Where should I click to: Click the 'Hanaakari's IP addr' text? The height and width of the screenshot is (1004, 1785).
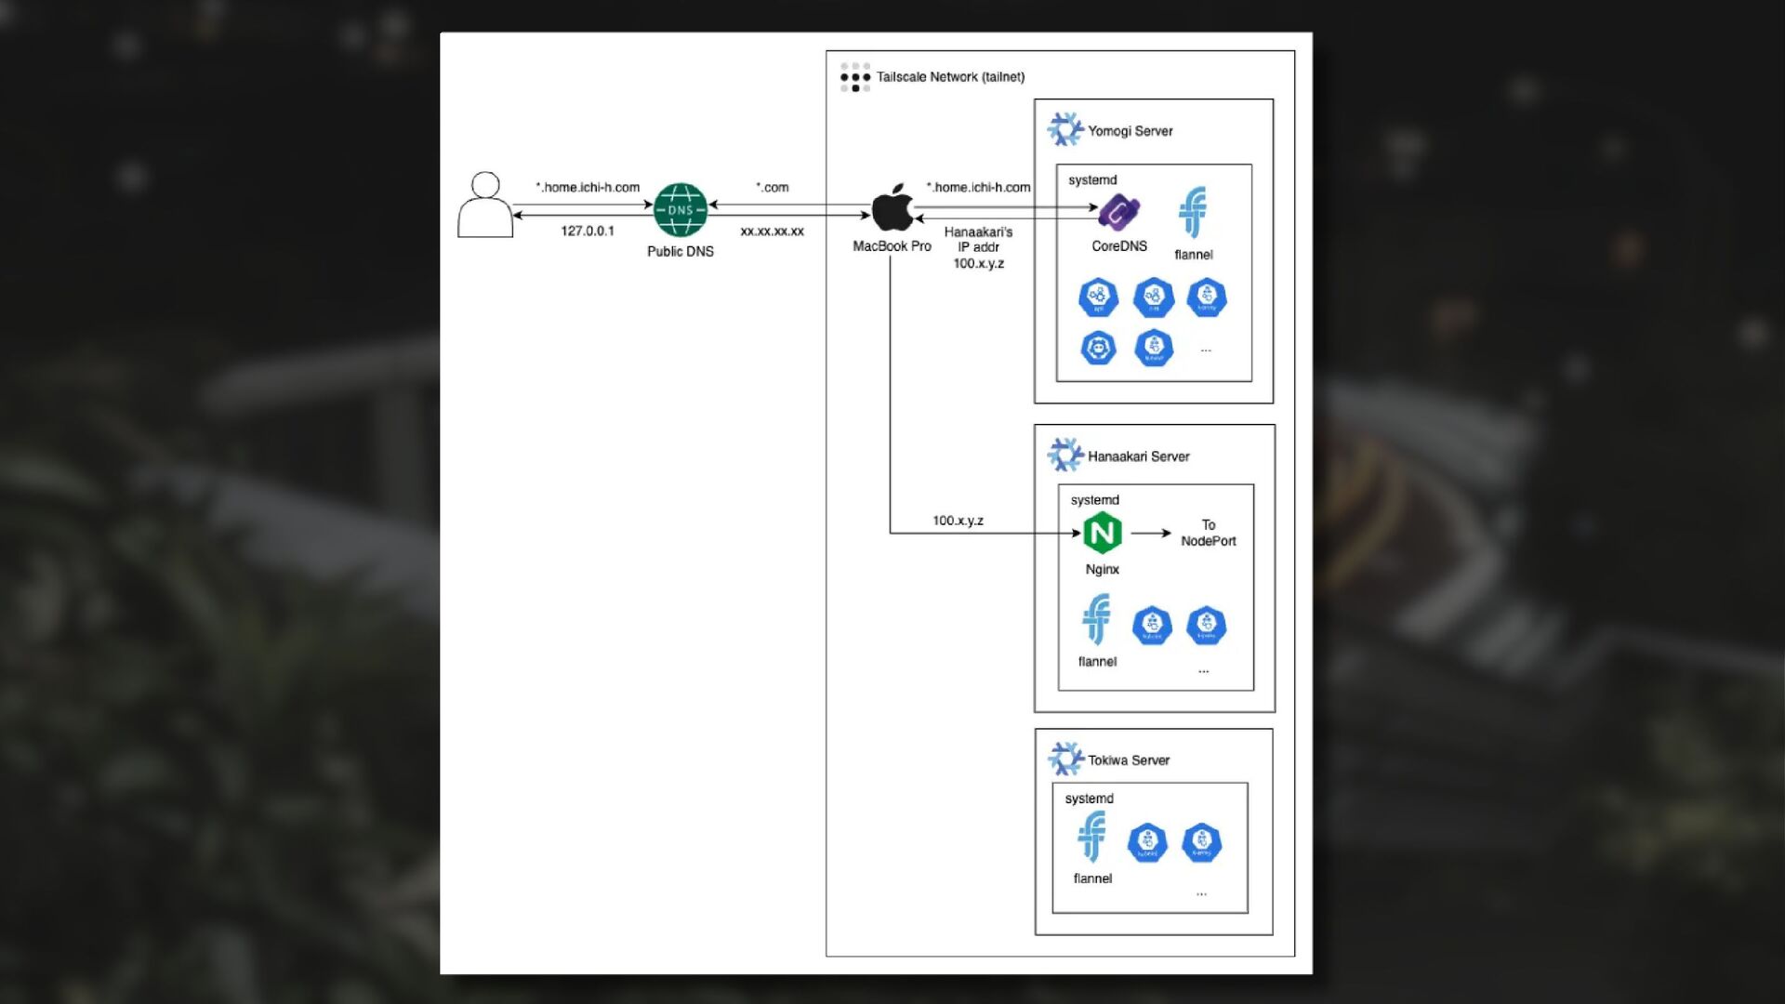[978, 240]
